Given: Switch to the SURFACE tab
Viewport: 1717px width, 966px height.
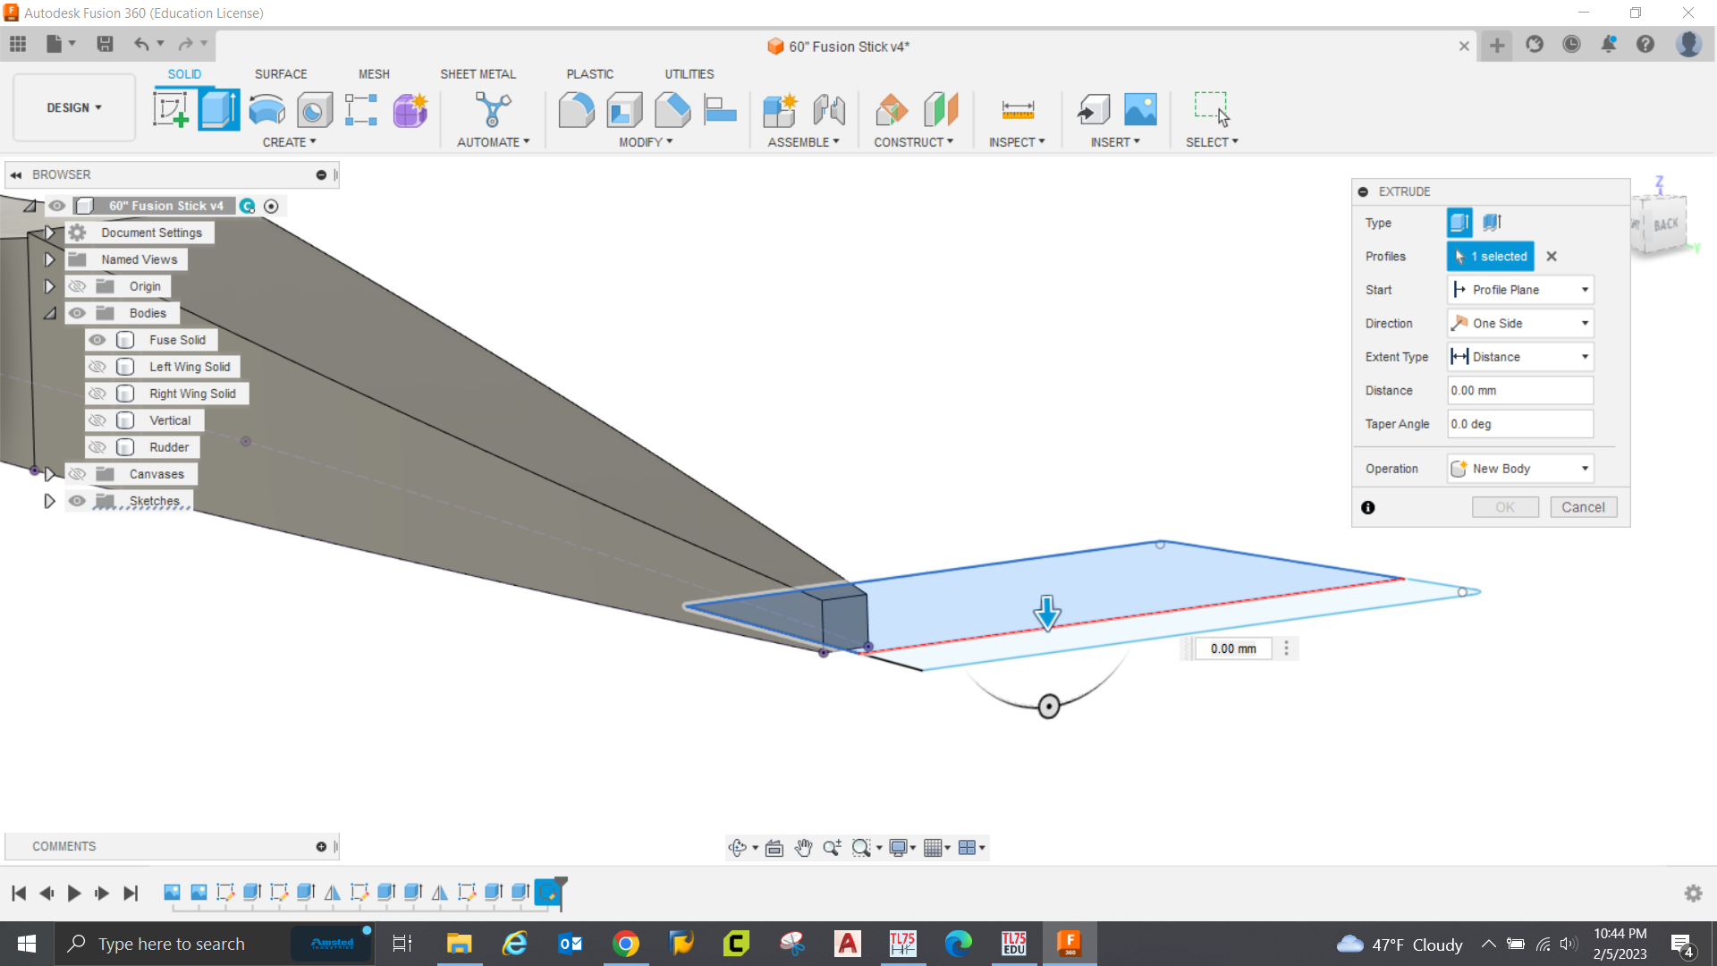Looking at the screenshot, I should tap(281, 74).
